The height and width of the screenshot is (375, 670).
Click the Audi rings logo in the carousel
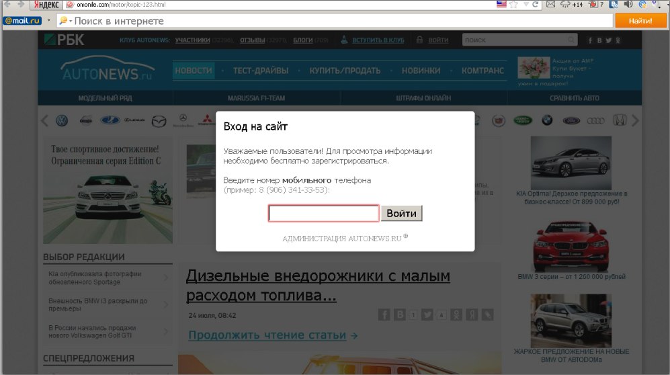tap(595, 121)
